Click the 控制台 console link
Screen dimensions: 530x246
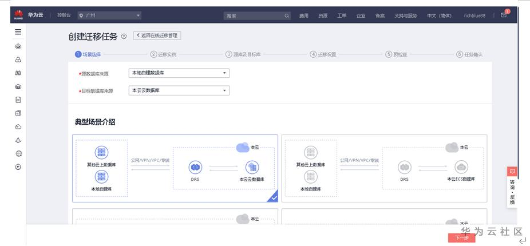point(64,15)
